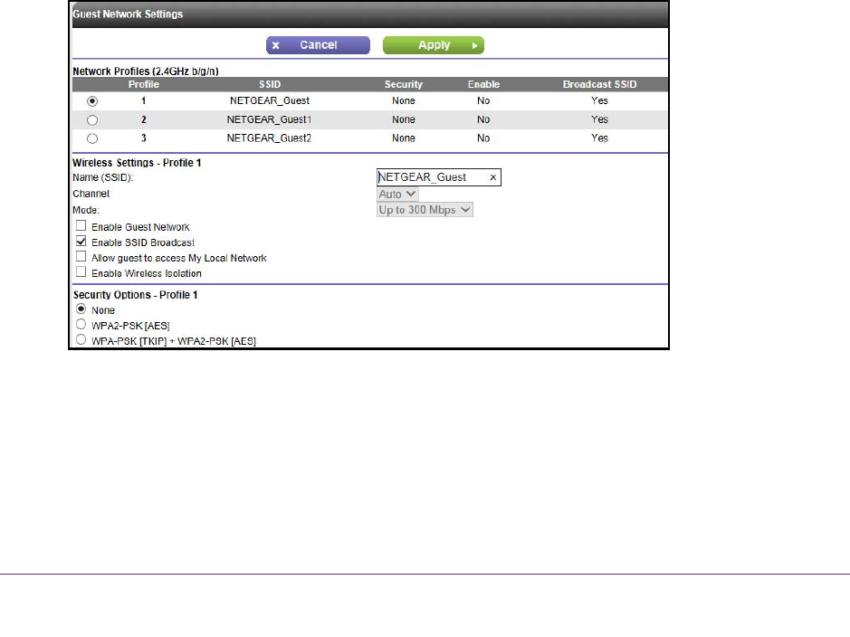Screen dimensions: 850x637
Task: Check Enable Guest Network
Action: (x=81, y=225)
